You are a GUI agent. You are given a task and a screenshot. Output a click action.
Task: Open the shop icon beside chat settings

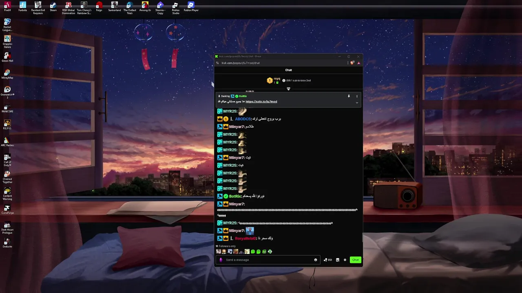(338, 260)
